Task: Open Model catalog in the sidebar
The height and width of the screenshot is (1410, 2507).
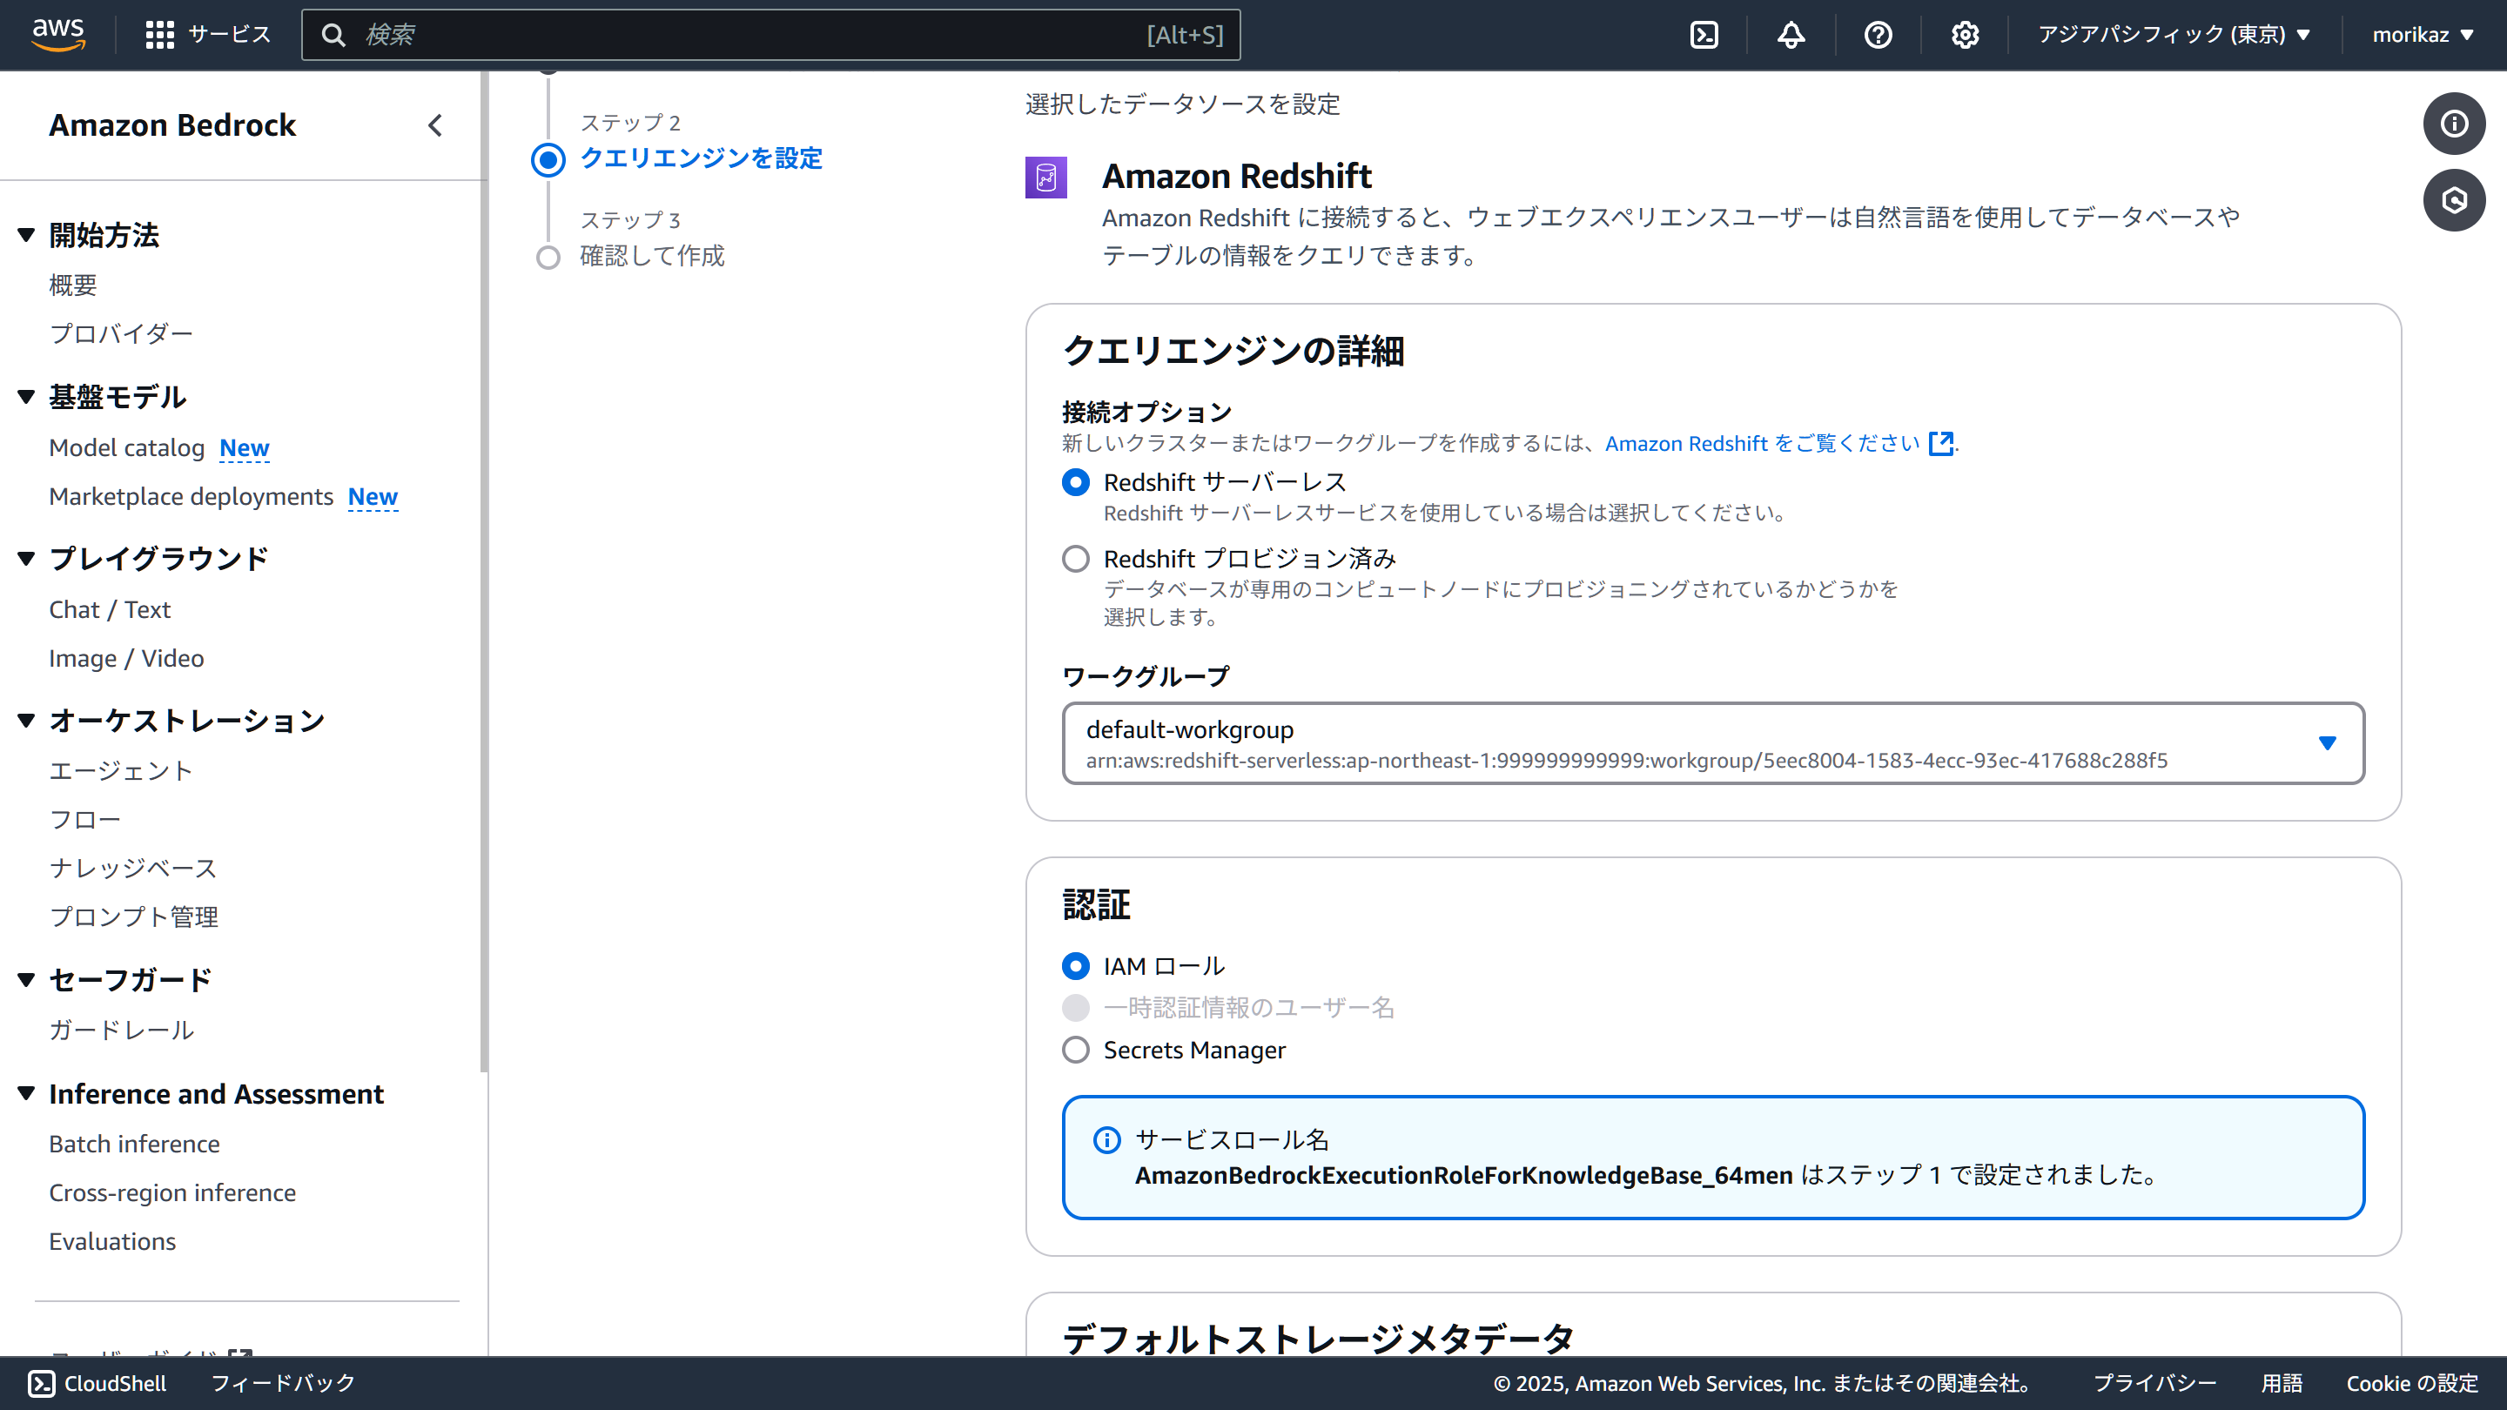Action: point(126,447)
